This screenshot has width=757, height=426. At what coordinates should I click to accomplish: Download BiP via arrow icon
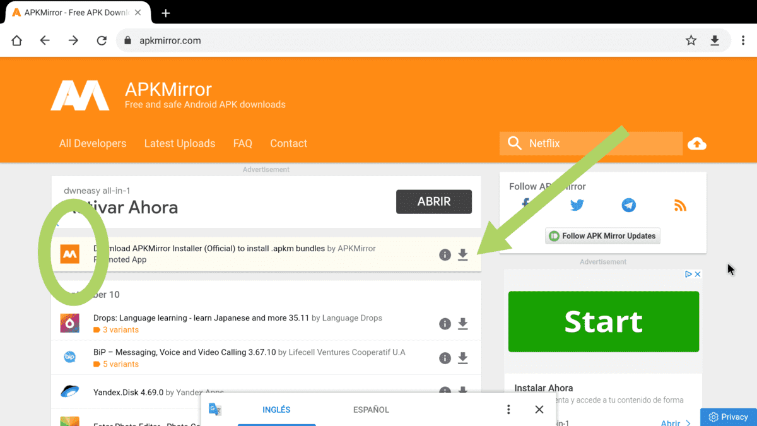pyautogui.click(x=463, y=358)
